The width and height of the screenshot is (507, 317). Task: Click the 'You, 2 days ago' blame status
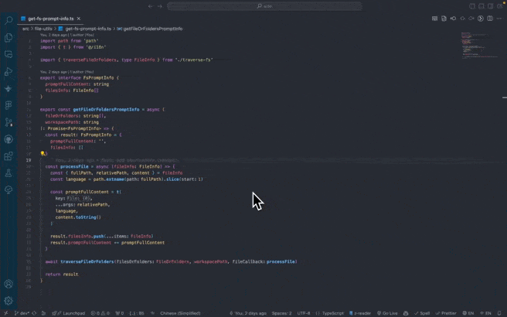tap(248, 313)
